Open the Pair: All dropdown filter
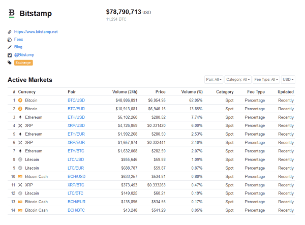Viewport: 305px width, 225px height. tap(214, 79)
